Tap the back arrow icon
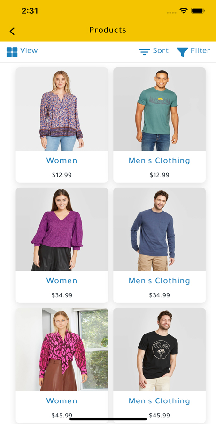The width and height of the screenshot is (216, 424). [x=12, y=31]
